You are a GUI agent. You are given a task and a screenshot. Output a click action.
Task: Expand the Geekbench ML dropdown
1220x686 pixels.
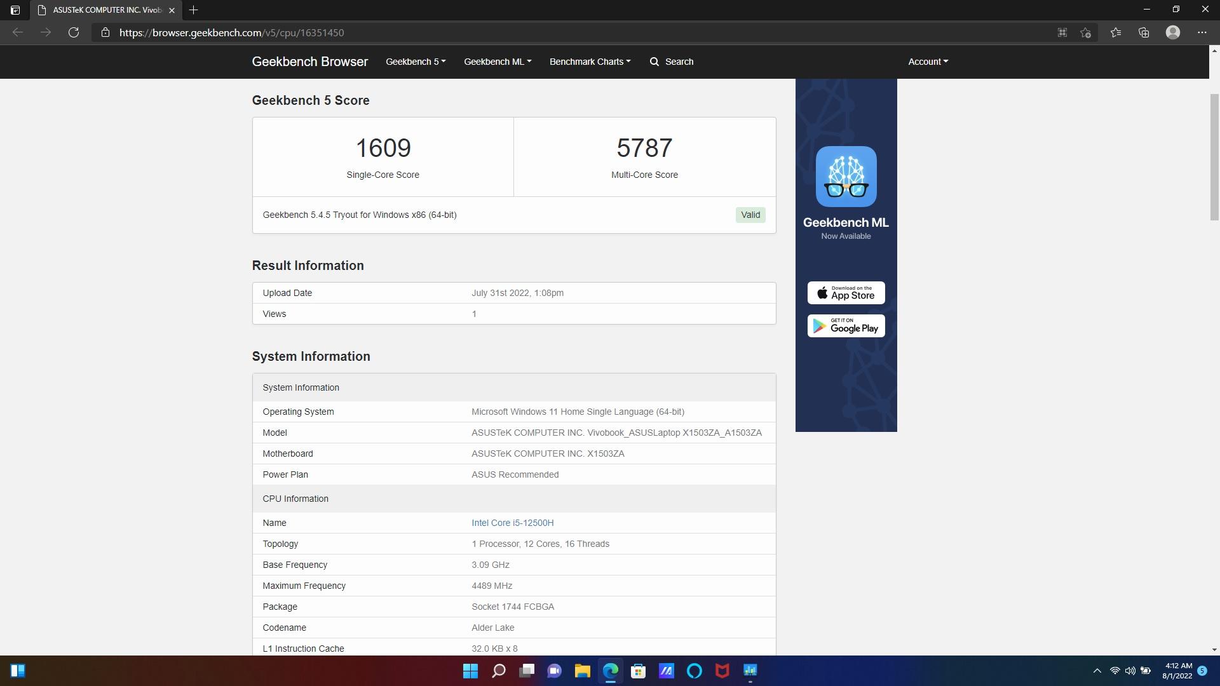pyautogui.click(x=498, y=62)
